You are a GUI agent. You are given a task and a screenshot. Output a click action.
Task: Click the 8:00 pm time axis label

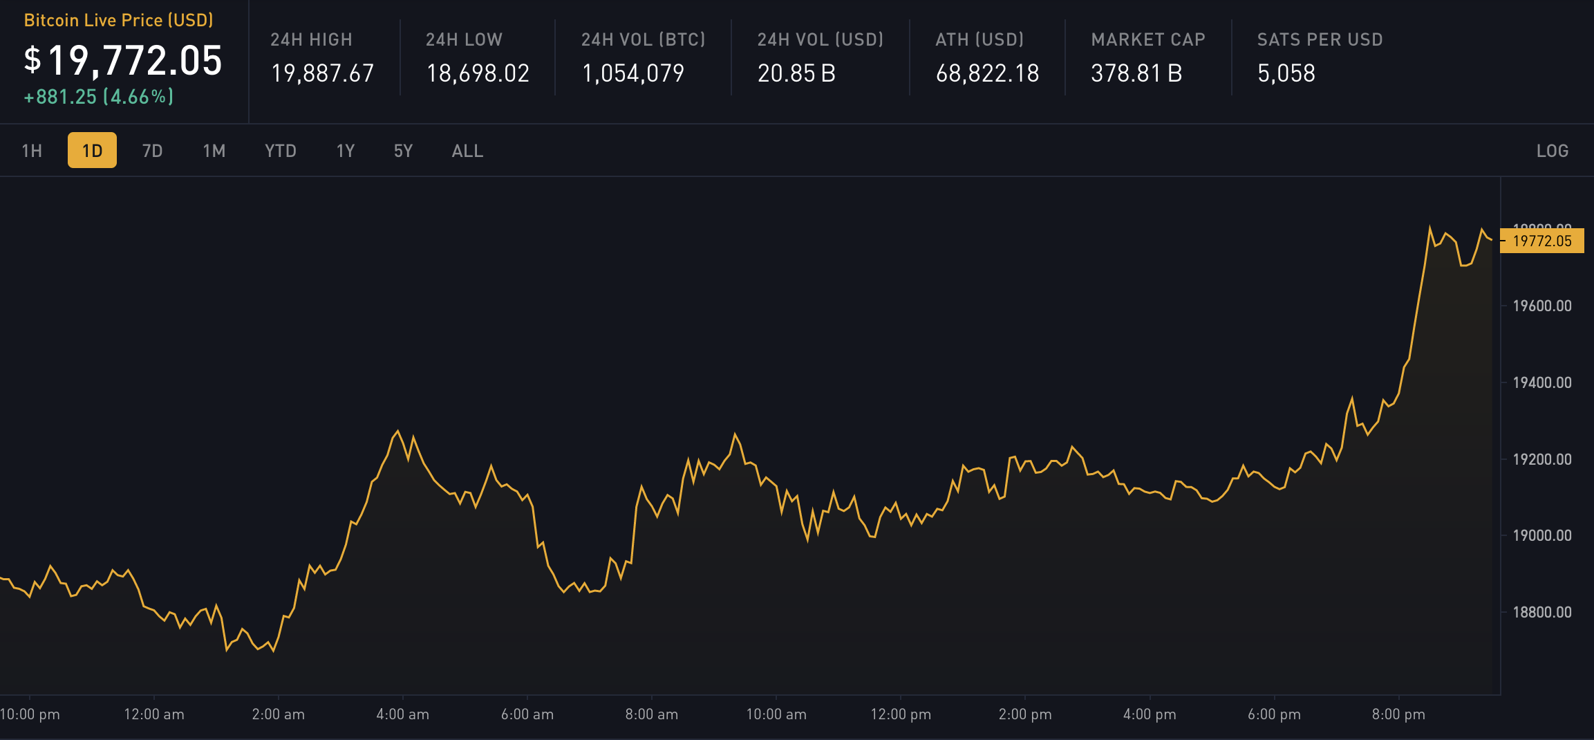(x=1398, y=714)
